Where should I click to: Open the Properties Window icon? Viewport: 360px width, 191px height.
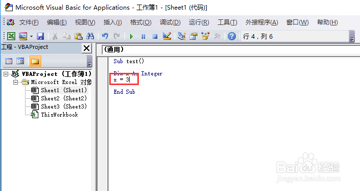[194, 36]
